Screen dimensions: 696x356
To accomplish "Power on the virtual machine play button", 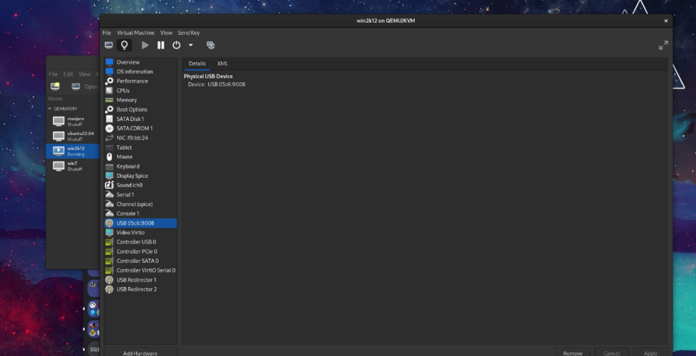I will click(x=145, y=45).
